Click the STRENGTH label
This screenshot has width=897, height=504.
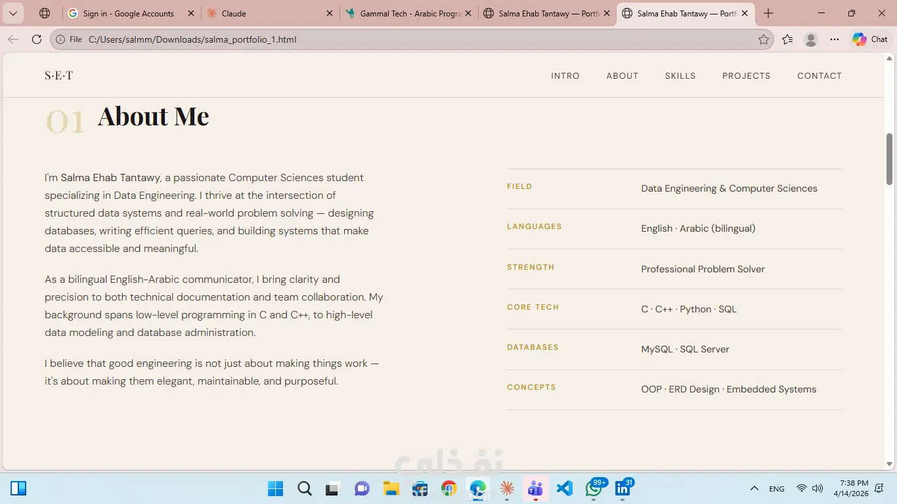(531, 267)
